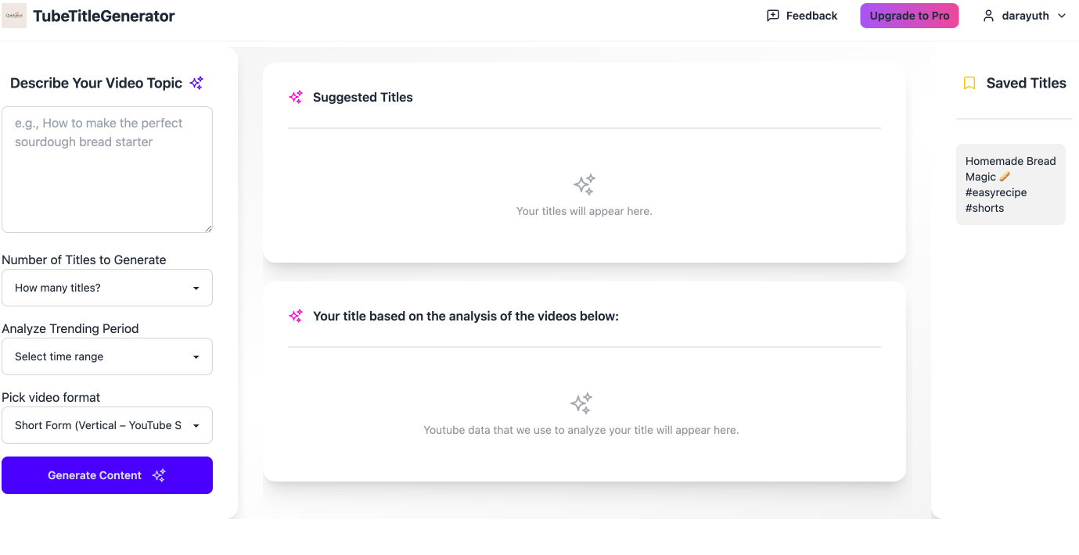Click the Feedback link in the header
This screenshot has height=555, width=1079.
(811, 16)
